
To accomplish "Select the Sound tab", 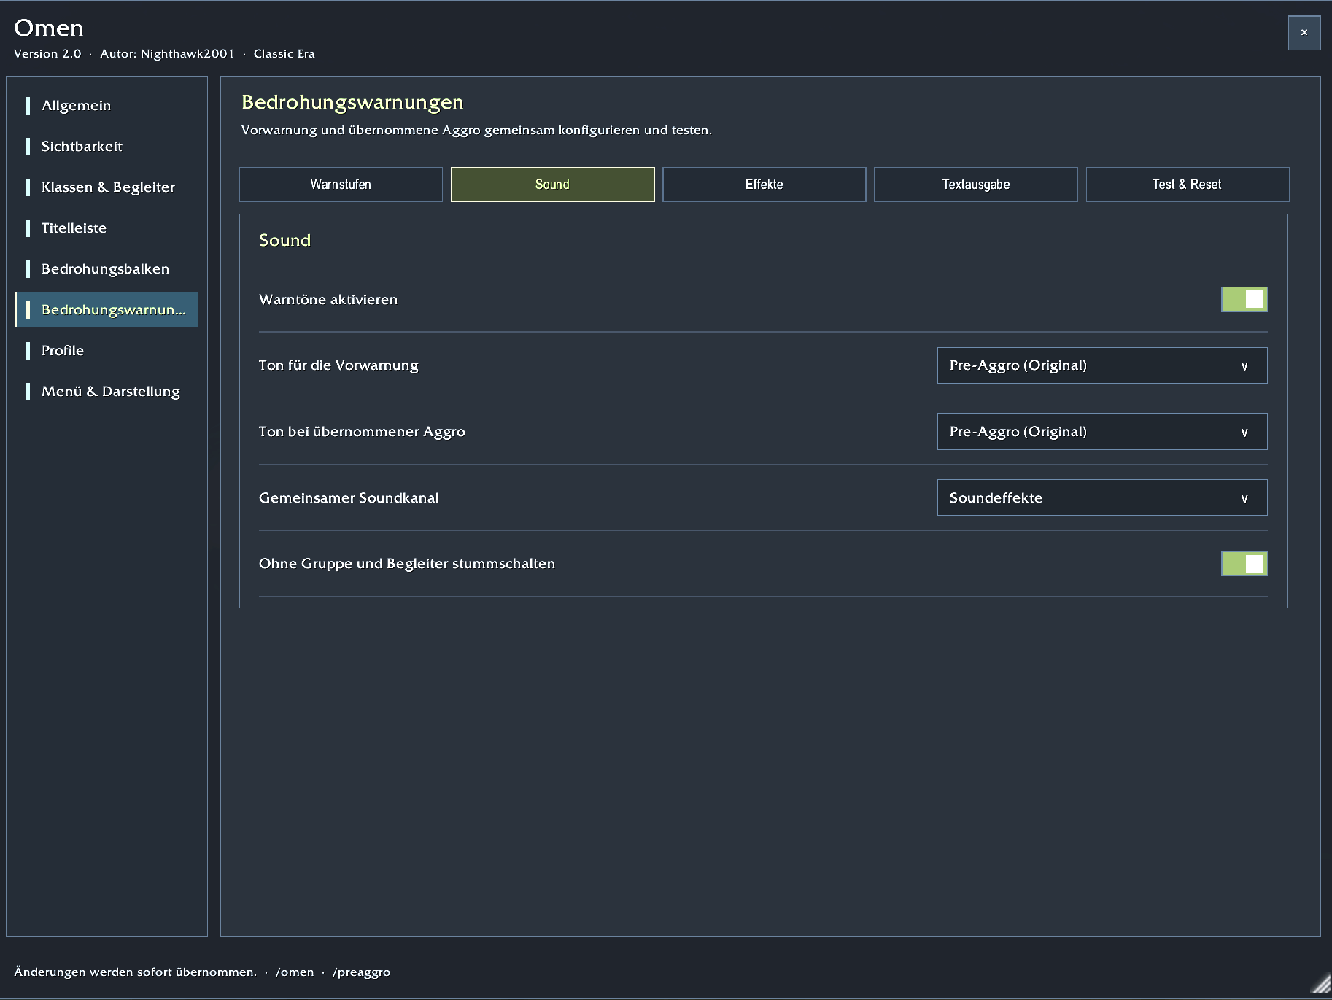I will pos(552,185).
